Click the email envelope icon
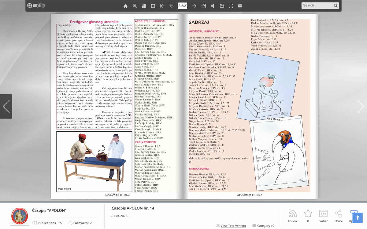The width and height of the screenshot is (367, 229). tap(240, 6)
